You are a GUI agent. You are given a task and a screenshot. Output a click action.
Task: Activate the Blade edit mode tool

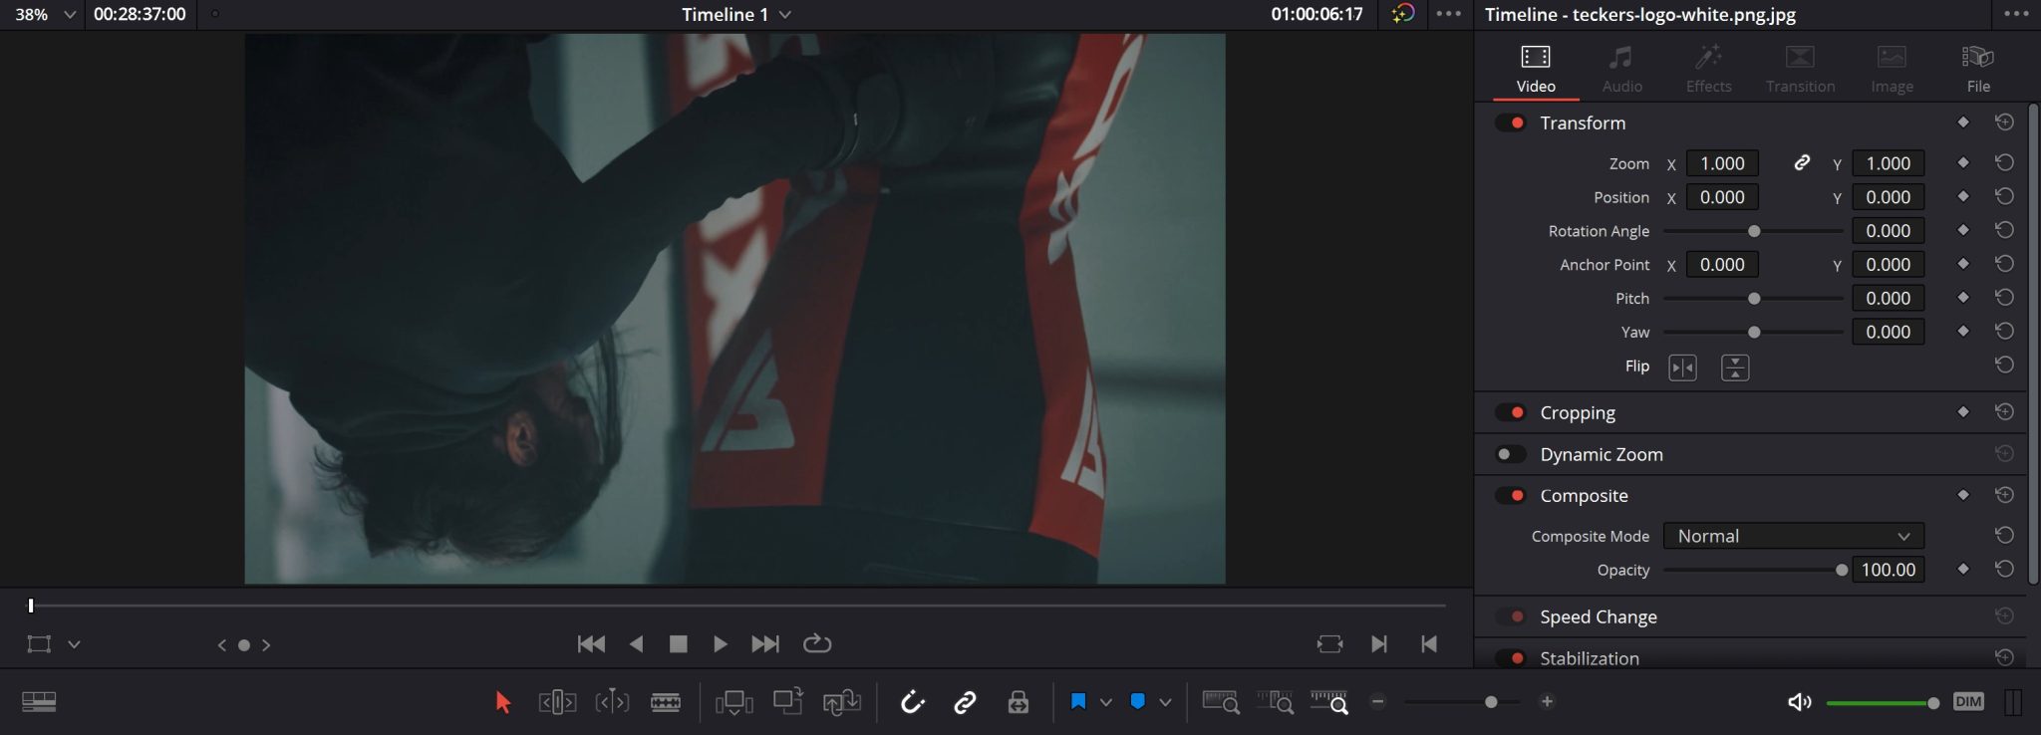(666, 702)
